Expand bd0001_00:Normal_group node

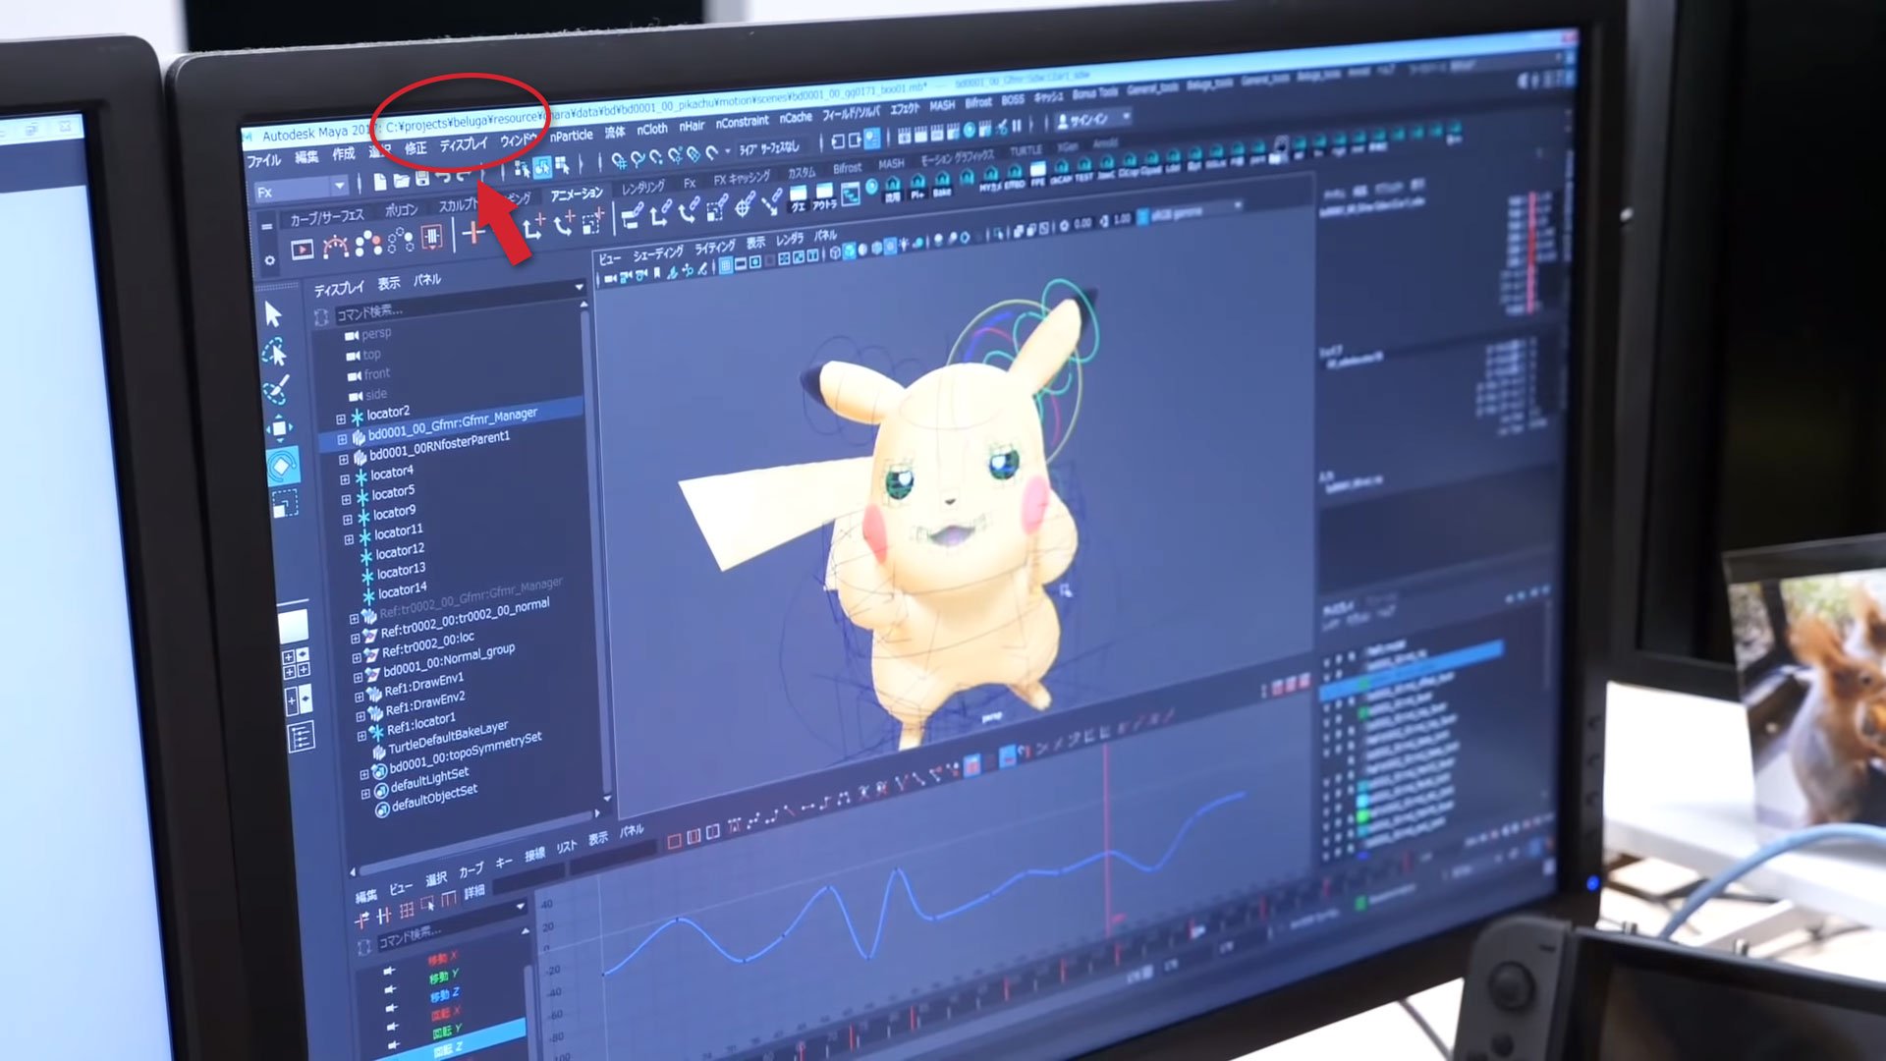pos(358,678)
